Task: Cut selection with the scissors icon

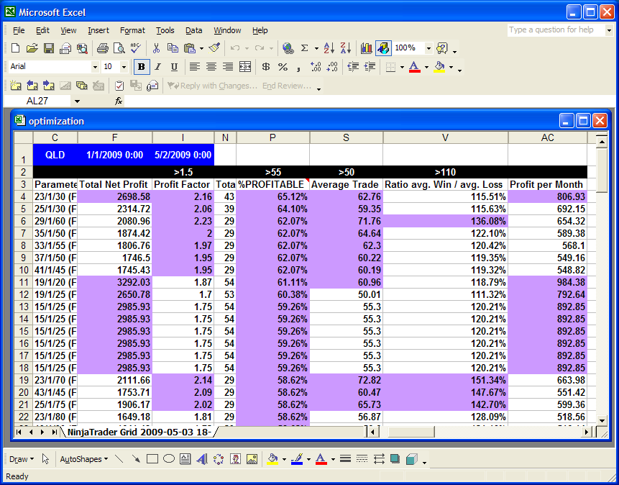Action: [x=156, y=48]
